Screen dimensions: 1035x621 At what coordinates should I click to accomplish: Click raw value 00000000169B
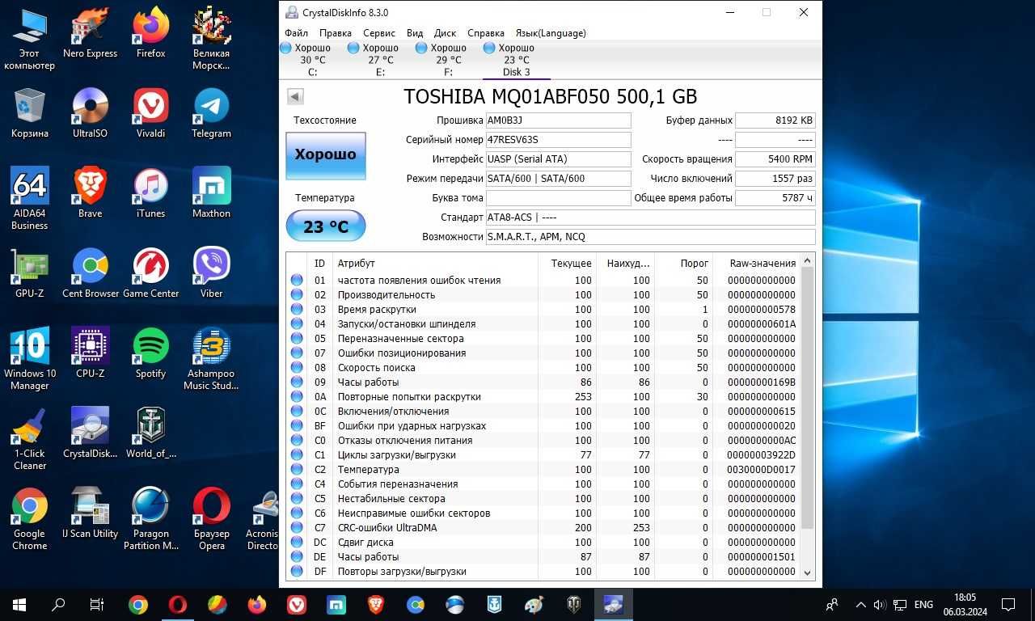762,382
